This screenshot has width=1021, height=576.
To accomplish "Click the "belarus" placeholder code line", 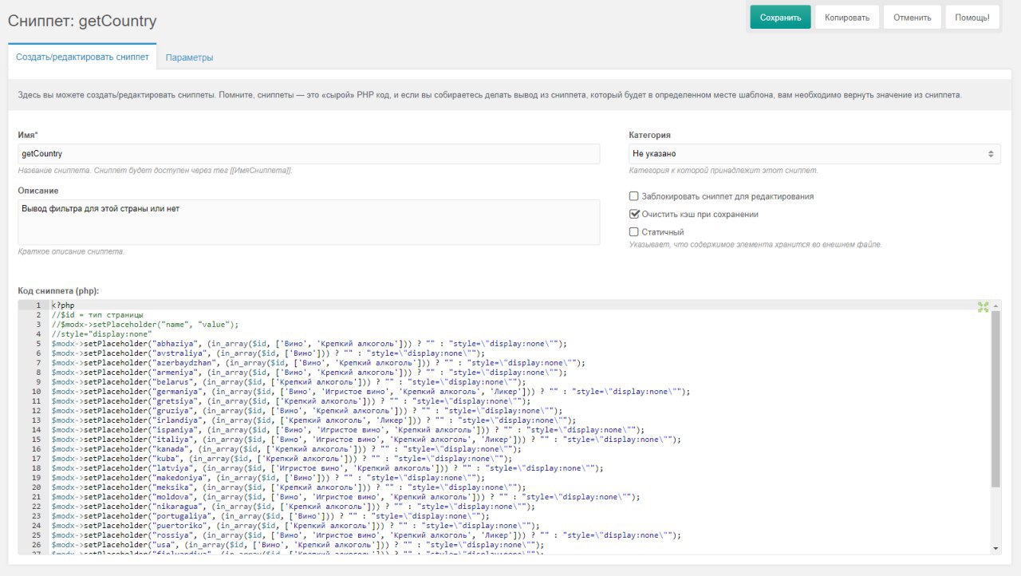I will pyautogui.click(x=288, y=382).
